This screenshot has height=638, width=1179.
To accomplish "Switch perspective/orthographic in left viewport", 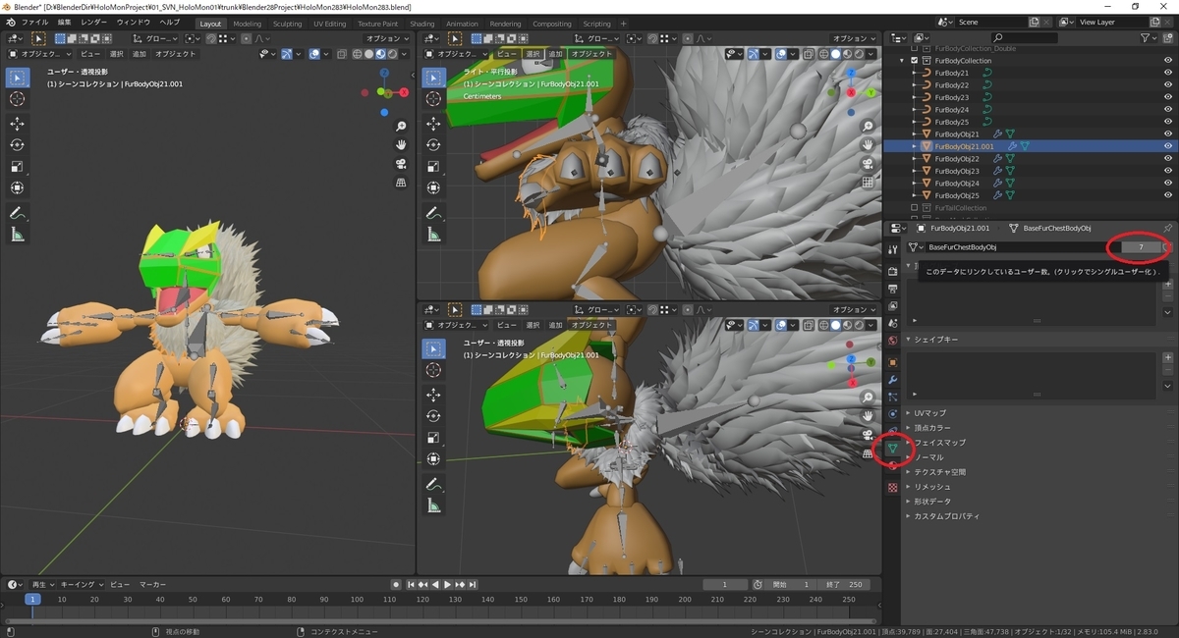I will 401,183.
